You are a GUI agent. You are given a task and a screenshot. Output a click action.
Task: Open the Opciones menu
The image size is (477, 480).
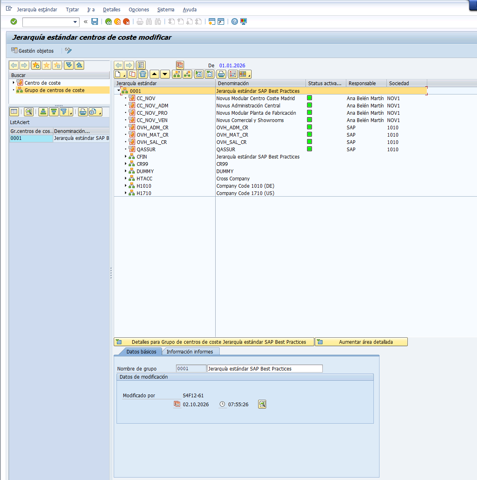click(139, 9)
